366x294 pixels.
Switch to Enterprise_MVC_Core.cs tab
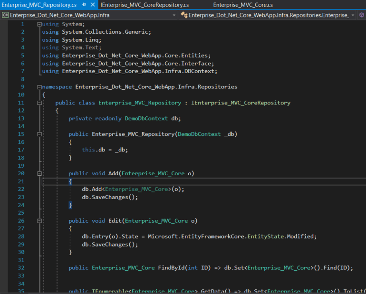pos(243,5)
